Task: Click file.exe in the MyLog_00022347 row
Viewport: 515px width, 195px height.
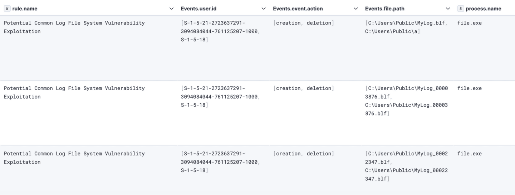Action: [x=469, y=154]
